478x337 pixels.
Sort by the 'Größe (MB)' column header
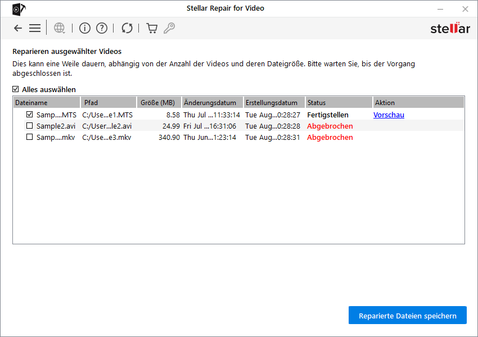pos(159,103)
